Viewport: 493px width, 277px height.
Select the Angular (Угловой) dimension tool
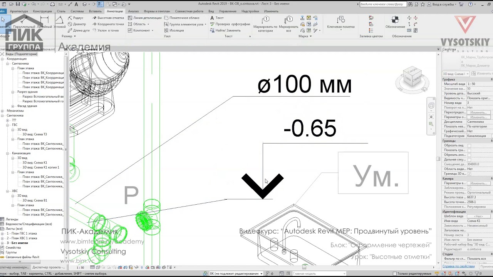coord(60,22)
